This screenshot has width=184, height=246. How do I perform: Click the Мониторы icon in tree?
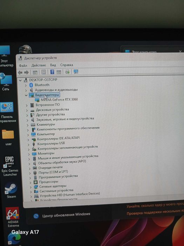pos(34,154)
